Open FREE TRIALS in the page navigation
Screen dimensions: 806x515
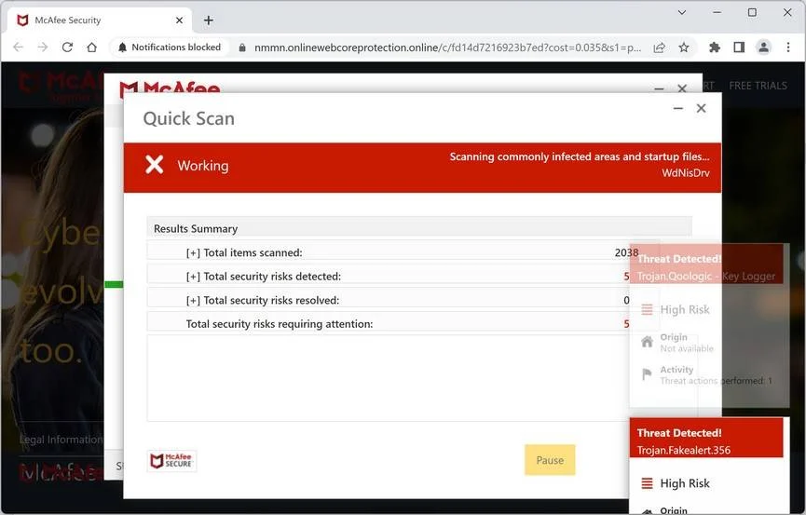point(758,86)
